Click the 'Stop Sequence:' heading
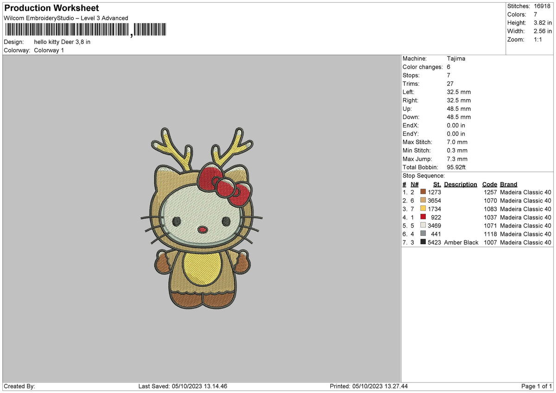Image resolution: width=556 pixels, height=393 pixels. point(423,176)
